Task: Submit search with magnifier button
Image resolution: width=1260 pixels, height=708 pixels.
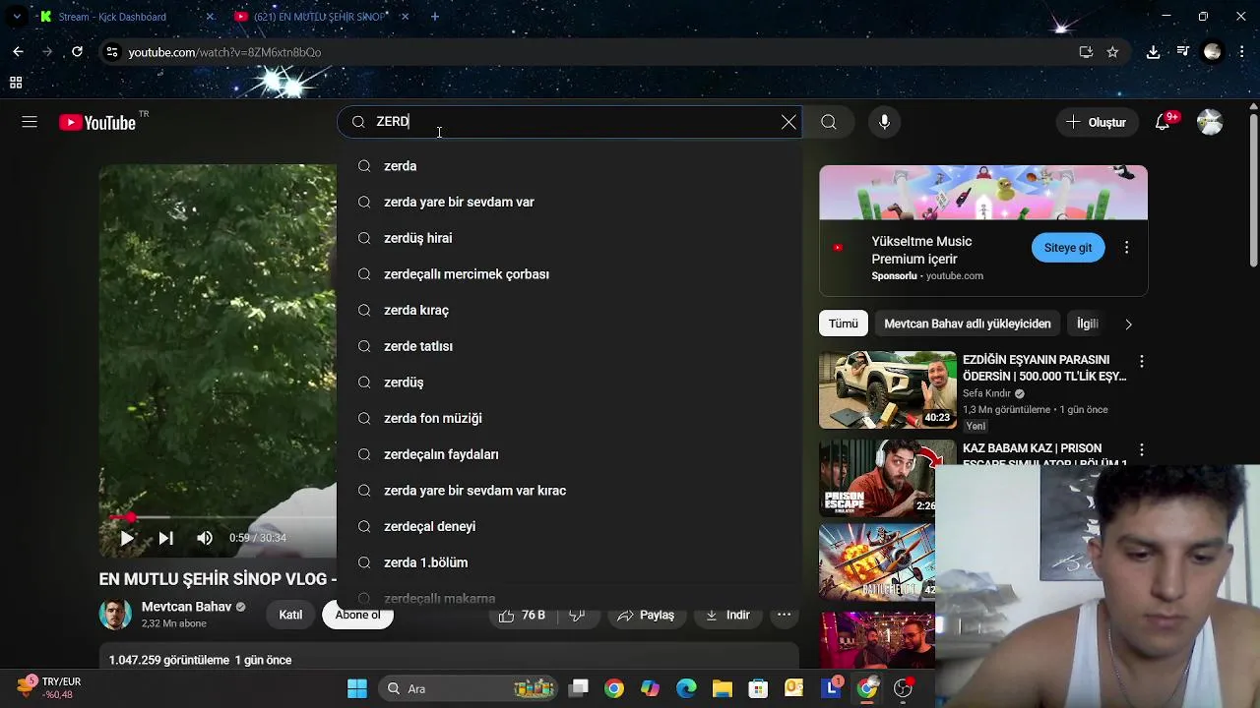Action: [x=829, y=122]
